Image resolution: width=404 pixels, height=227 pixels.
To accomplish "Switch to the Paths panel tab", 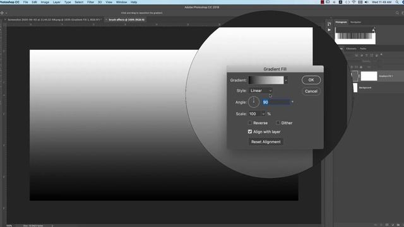I will pyautogui.click(x=363, y=49).
